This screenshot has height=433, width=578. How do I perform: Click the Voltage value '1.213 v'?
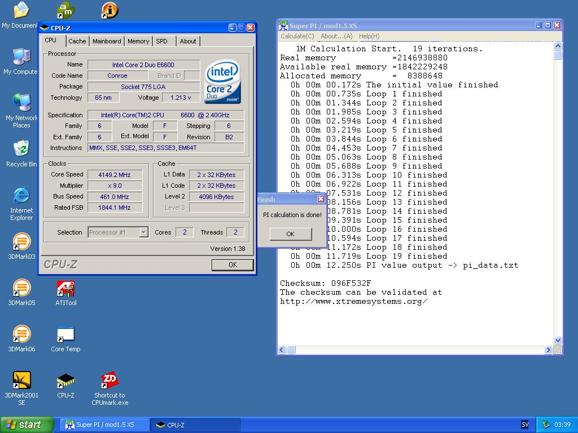pyautogui.click(x=181, y=98)
